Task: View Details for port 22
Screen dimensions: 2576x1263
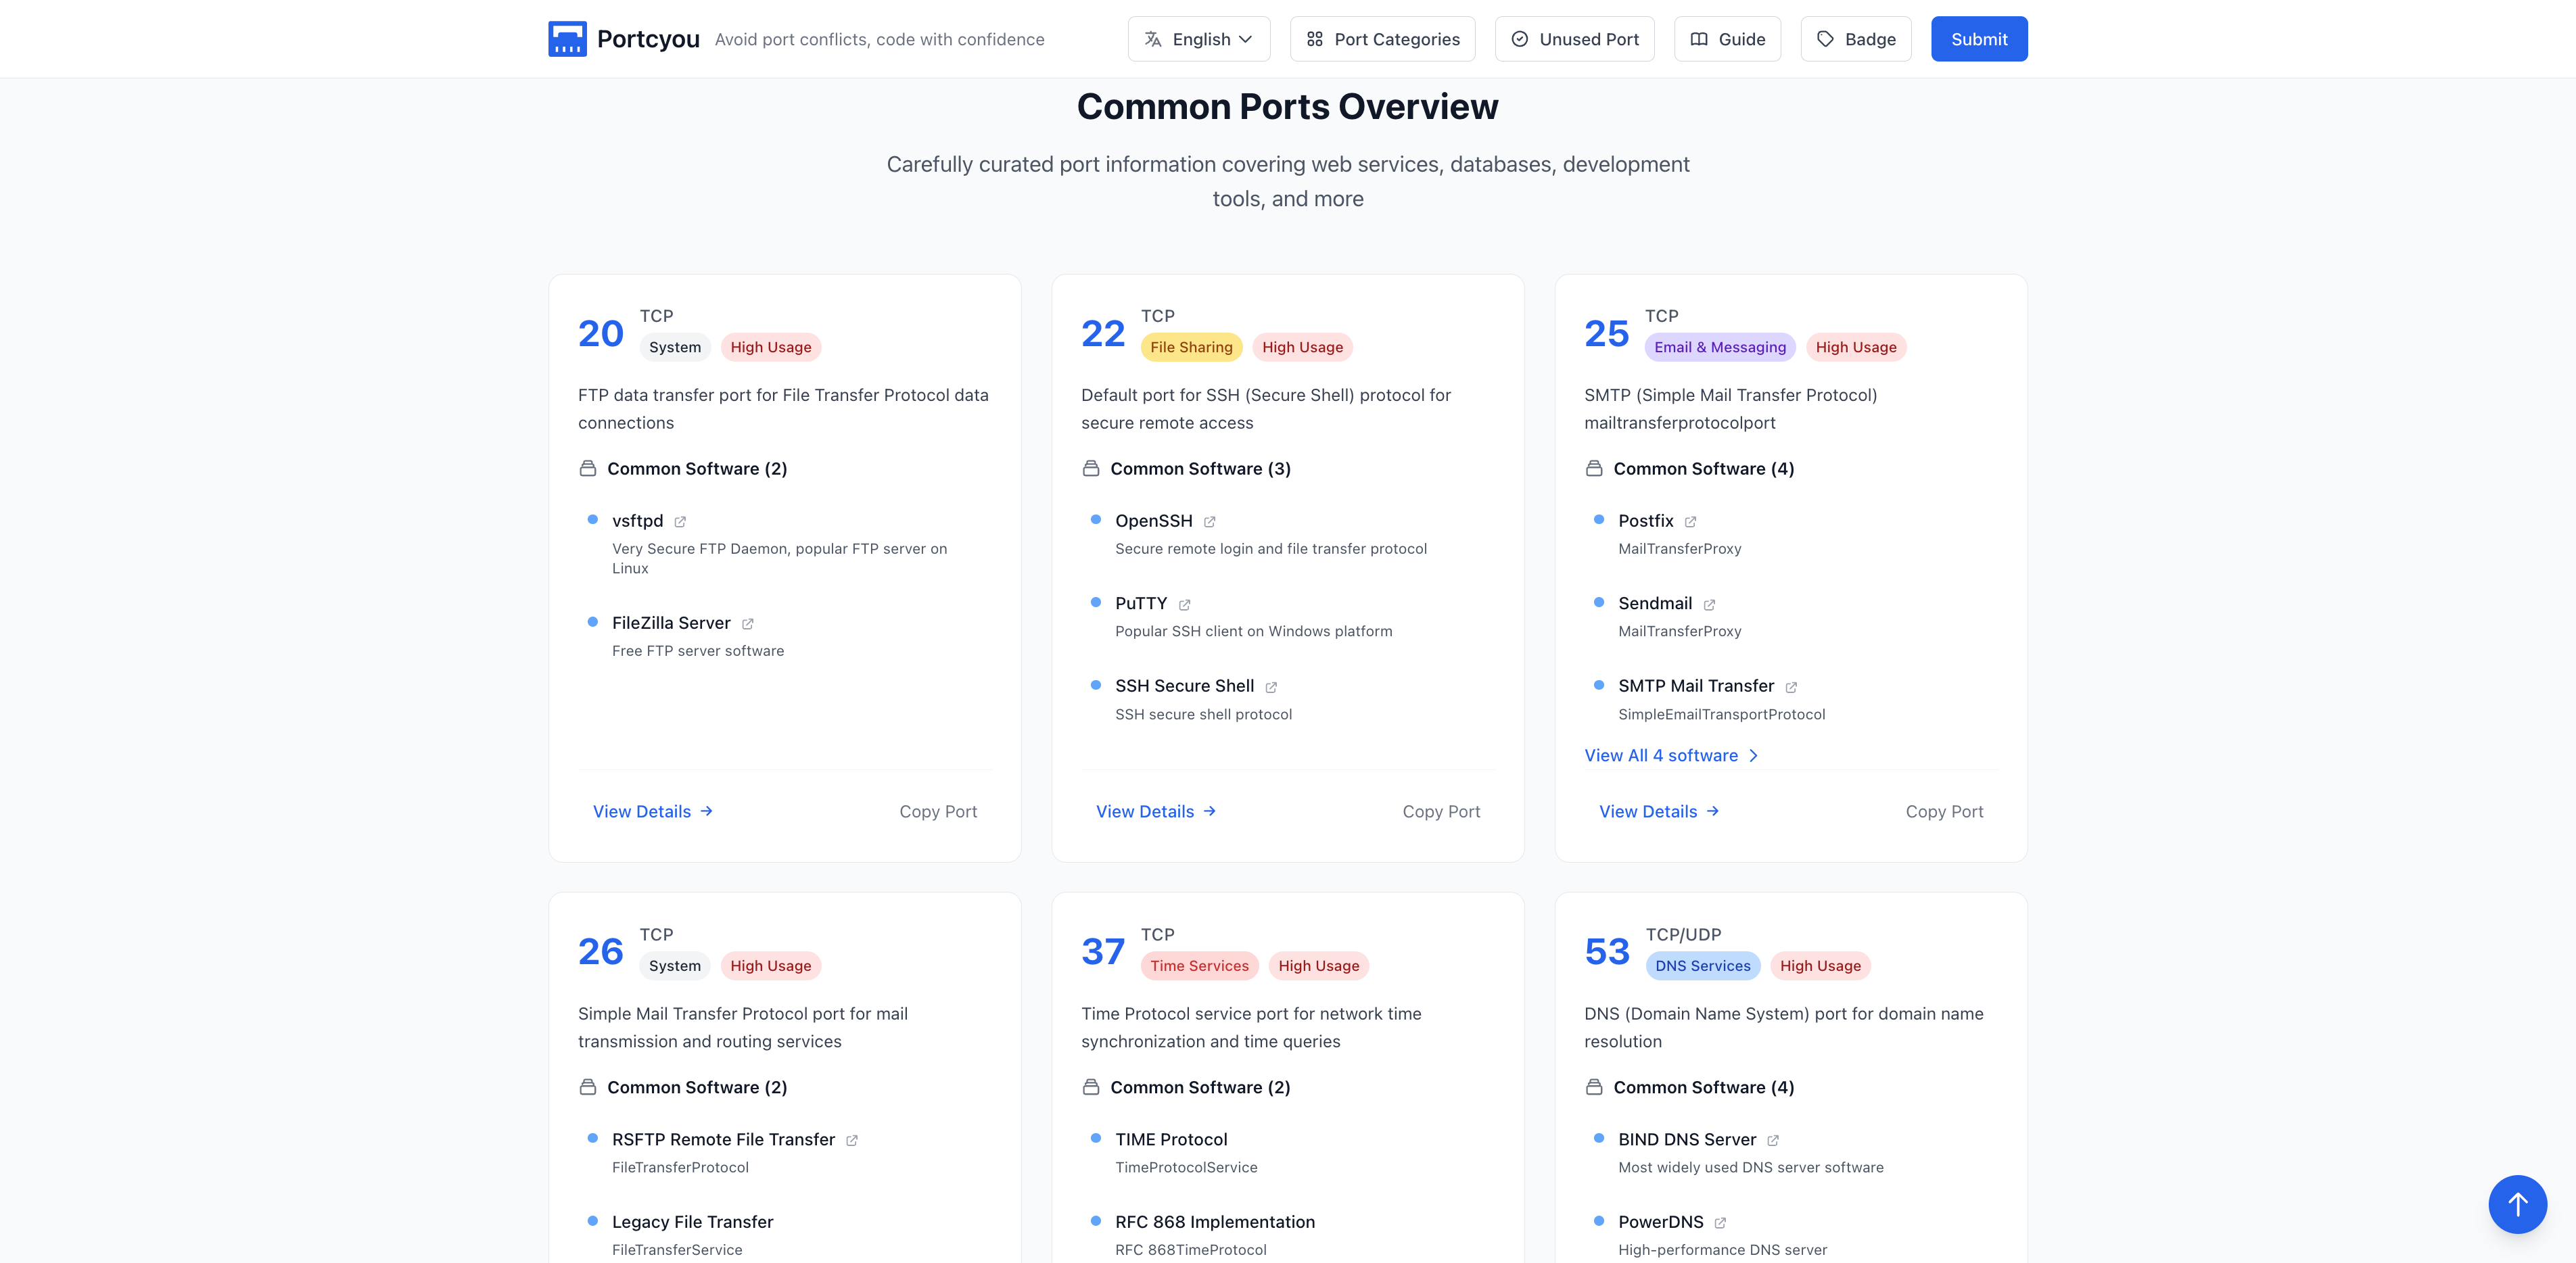Action: pos(1155,812)
